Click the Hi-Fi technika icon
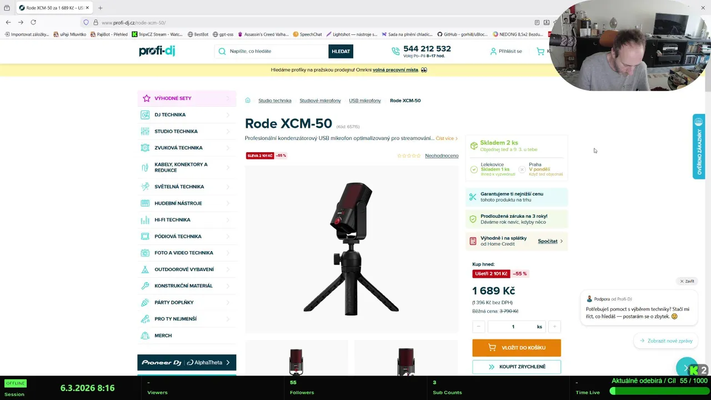Image resolution: width=711 pixels, height=400 pixels. (x=145, y=220)
